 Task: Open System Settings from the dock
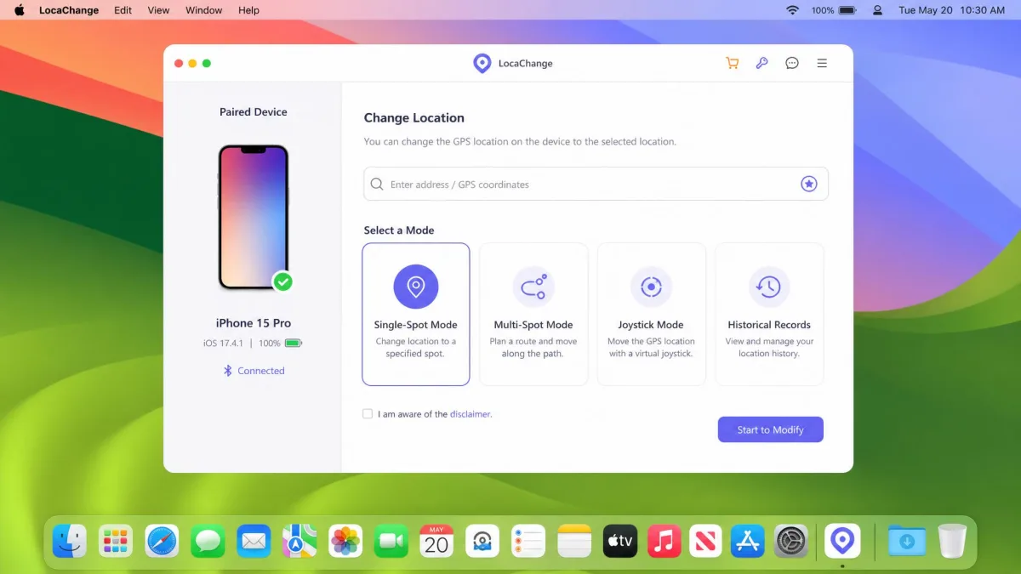(791, 541)
